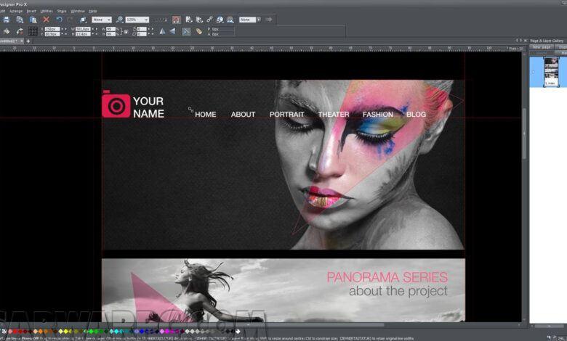Click the flip horizontal icon

coord(162,31)
